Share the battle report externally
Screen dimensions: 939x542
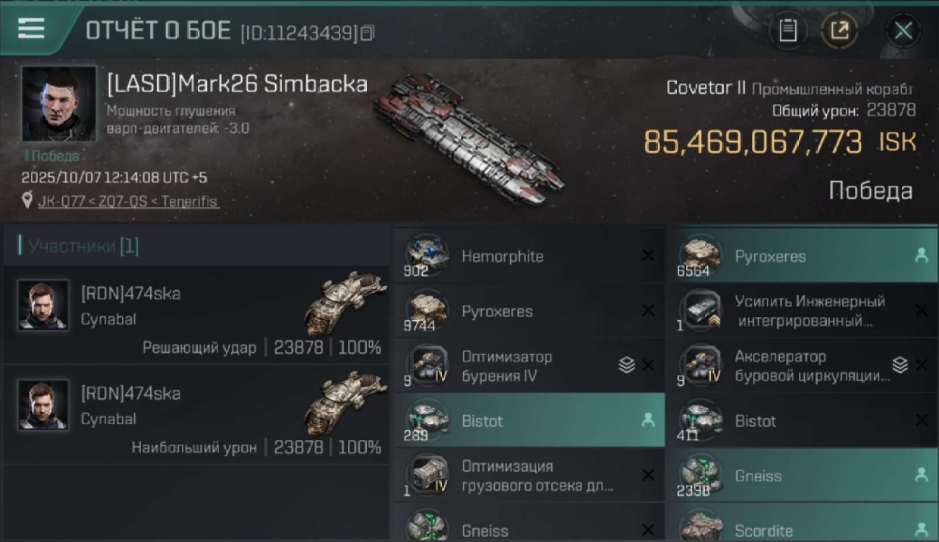pos(839,31)
